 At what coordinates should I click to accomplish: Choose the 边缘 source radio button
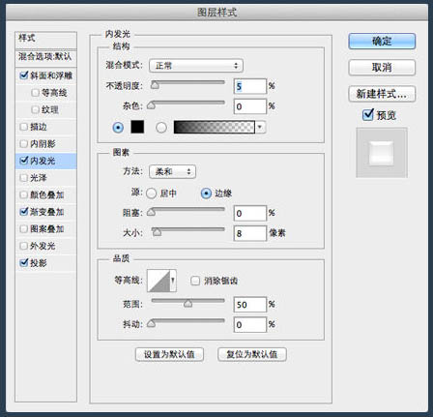tap(206, 194)
